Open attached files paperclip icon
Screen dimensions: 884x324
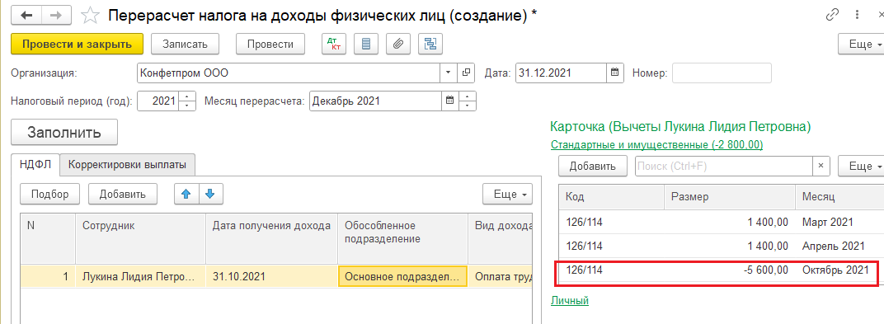click(398, 44)
